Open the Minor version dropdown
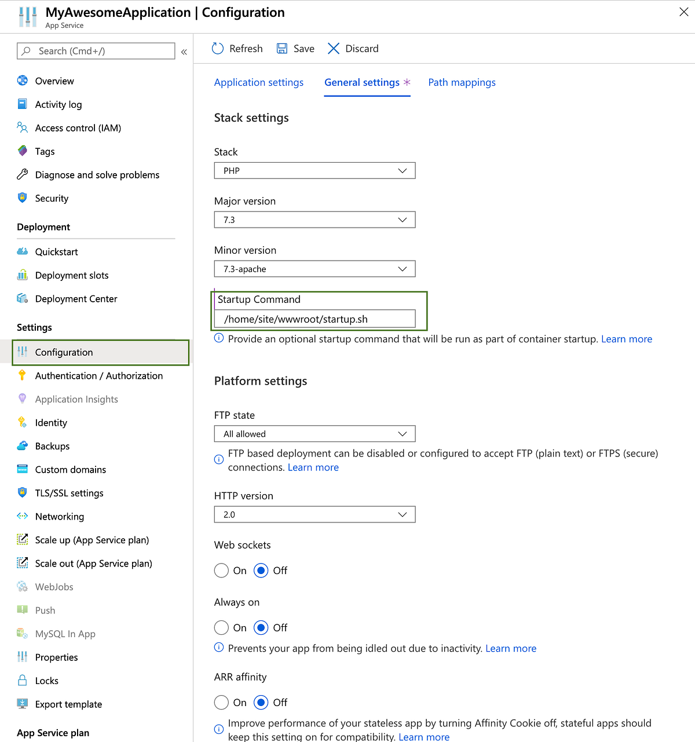This screenshot has width=695, height=742. pos(314,269)
